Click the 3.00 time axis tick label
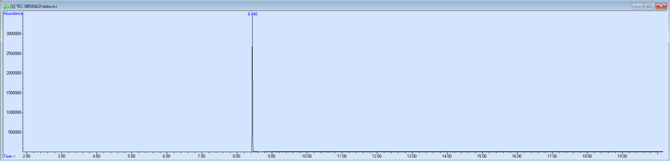 [61, 156]
